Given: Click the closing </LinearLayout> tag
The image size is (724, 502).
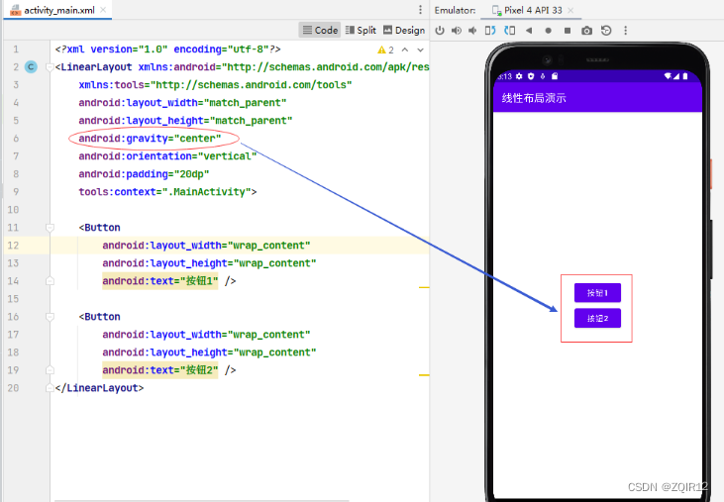Looking at the screenshot, I should coord(99,388).
